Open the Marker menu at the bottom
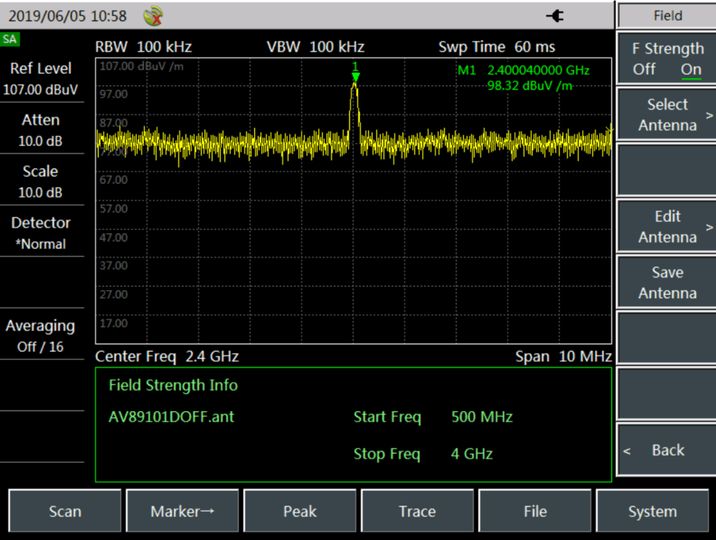Image resolution: width=716 pixels, height=540 pixels. click(x=183, y=511)
